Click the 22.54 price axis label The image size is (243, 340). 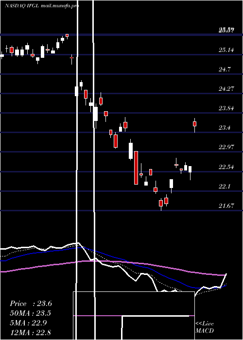coord(226,167)
